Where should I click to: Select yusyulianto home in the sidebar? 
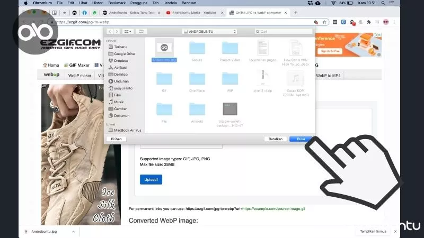pyautogui.click(x=120, y=88)
